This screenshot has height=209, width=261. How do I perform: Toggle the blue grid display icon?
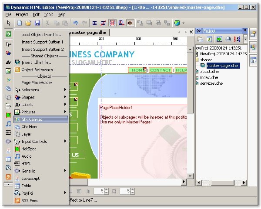point(94,23)
